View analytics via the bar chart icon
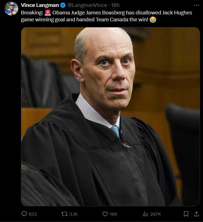 point(145,214)
